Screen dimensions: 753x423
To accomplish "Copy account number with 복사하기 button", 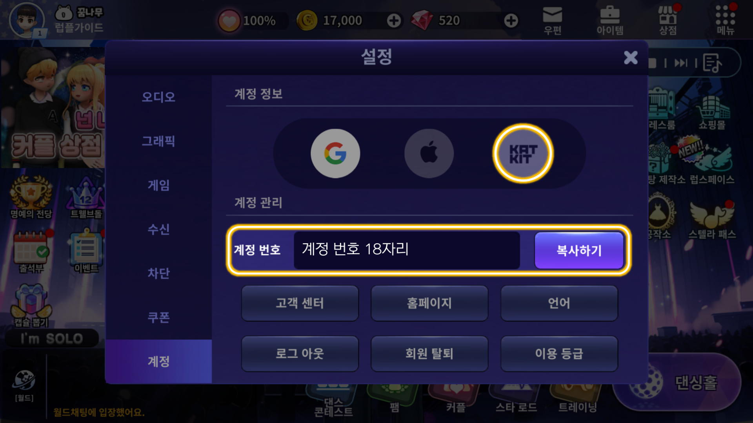I will [x=579, y=250].
